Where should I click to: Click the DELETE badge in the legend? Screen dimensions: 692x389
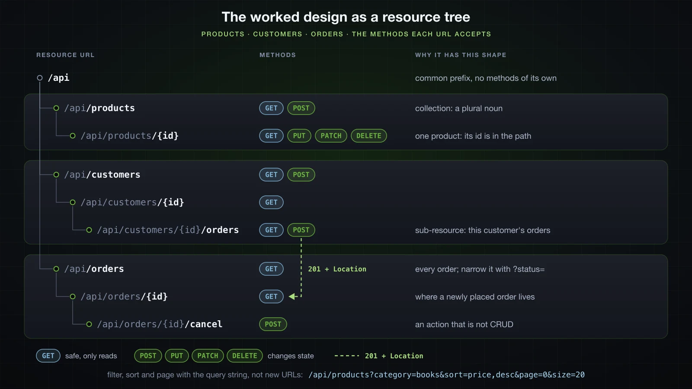(245, 356)
